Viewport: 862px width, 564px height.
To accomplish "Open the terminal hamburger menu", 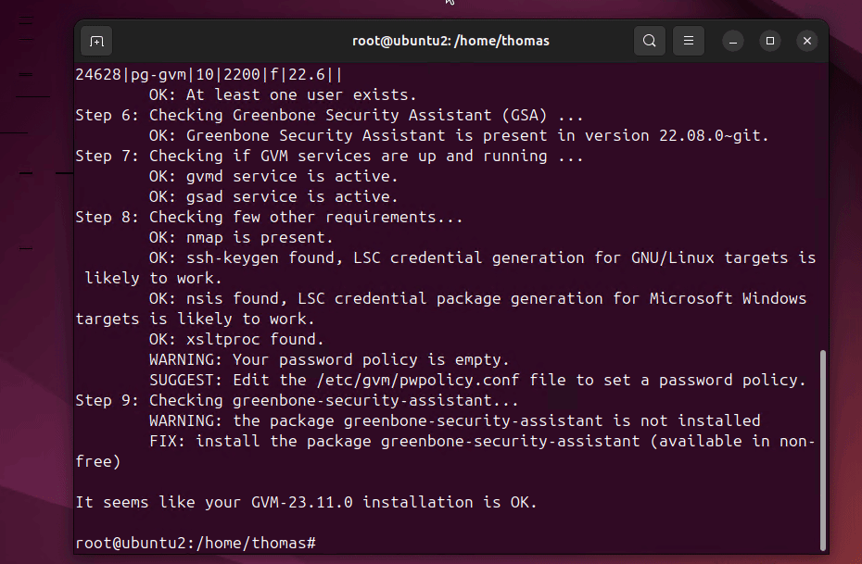I will tap(689, 41).
